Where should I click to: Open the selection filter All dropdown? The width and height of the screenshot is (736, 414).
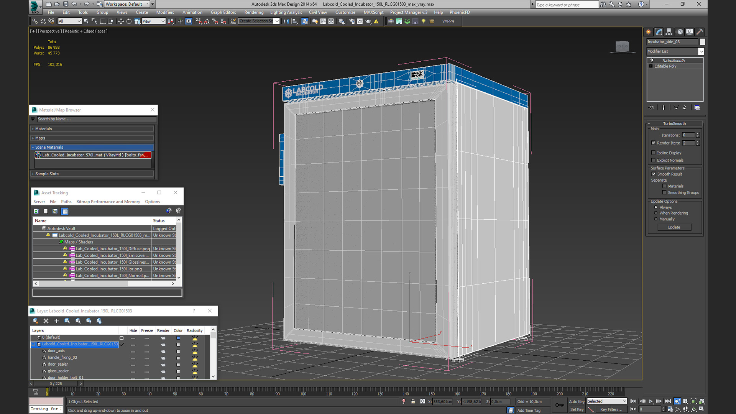[70, 21]
